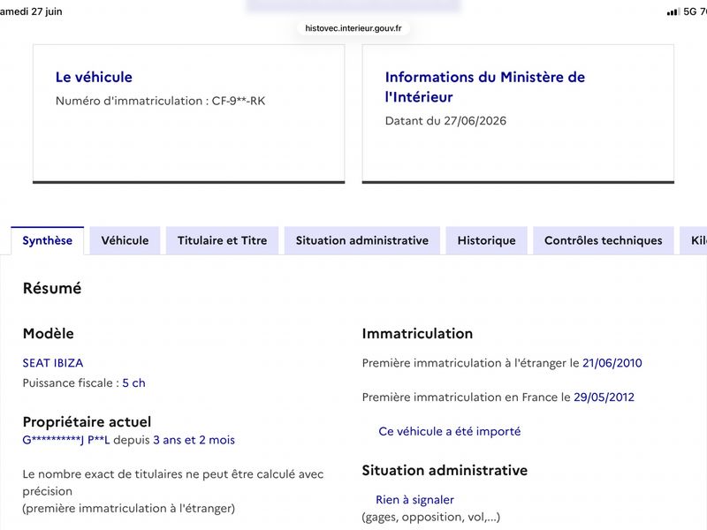Image resolution: width=707 pixels, height=530 pixels.
Task: Click the "Situation administrative" summary heading
Action: [x=445, y=471]
